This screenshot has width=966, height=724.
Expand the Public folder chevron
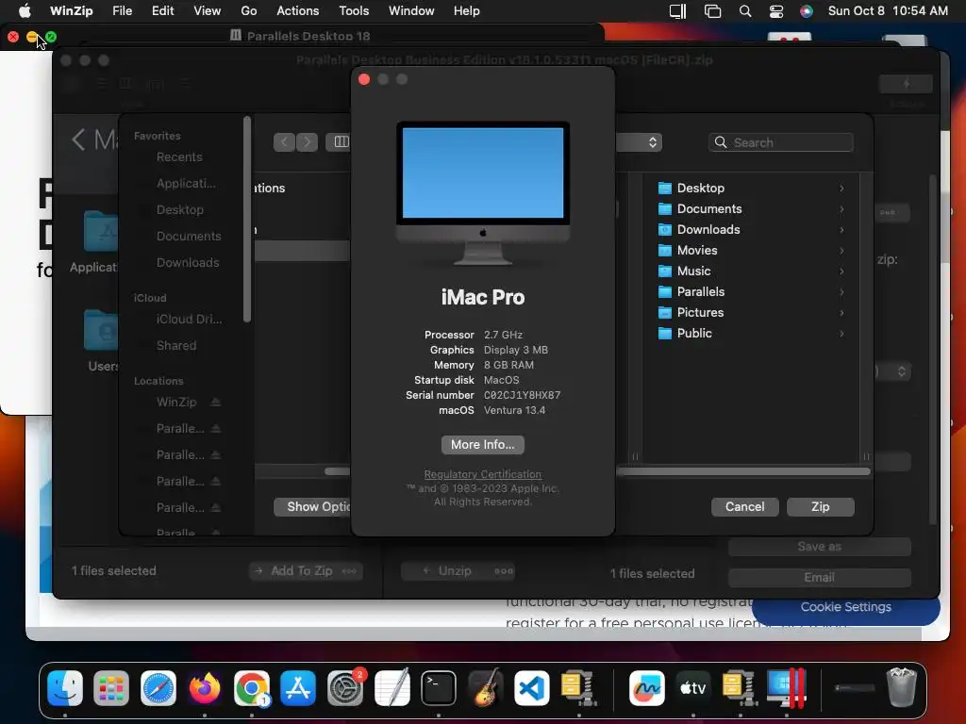coord(841,334)
